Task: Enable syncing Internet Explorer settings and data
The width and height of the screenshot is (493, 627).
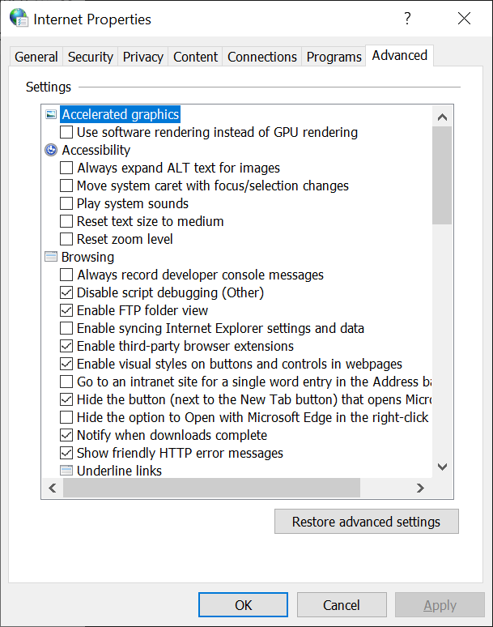Action: [x=66, y=328]
